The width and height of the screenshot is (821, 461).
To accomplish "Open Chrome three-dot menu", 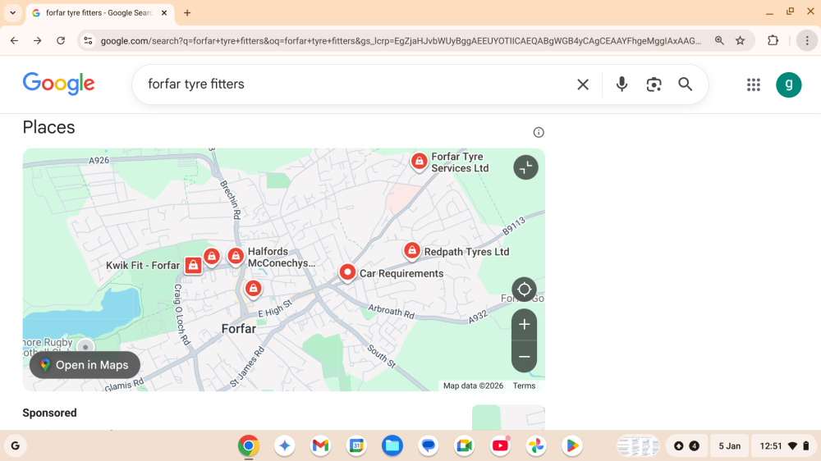I will click(x=807, y=40).
